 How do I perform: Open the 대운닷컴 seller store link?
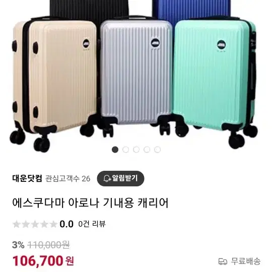tap(27, 178)
